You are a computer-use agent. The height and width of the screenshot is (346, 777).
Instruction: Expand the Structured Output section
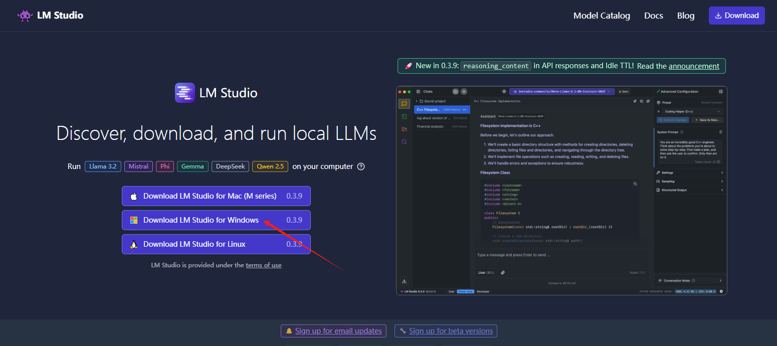point(690,190)
